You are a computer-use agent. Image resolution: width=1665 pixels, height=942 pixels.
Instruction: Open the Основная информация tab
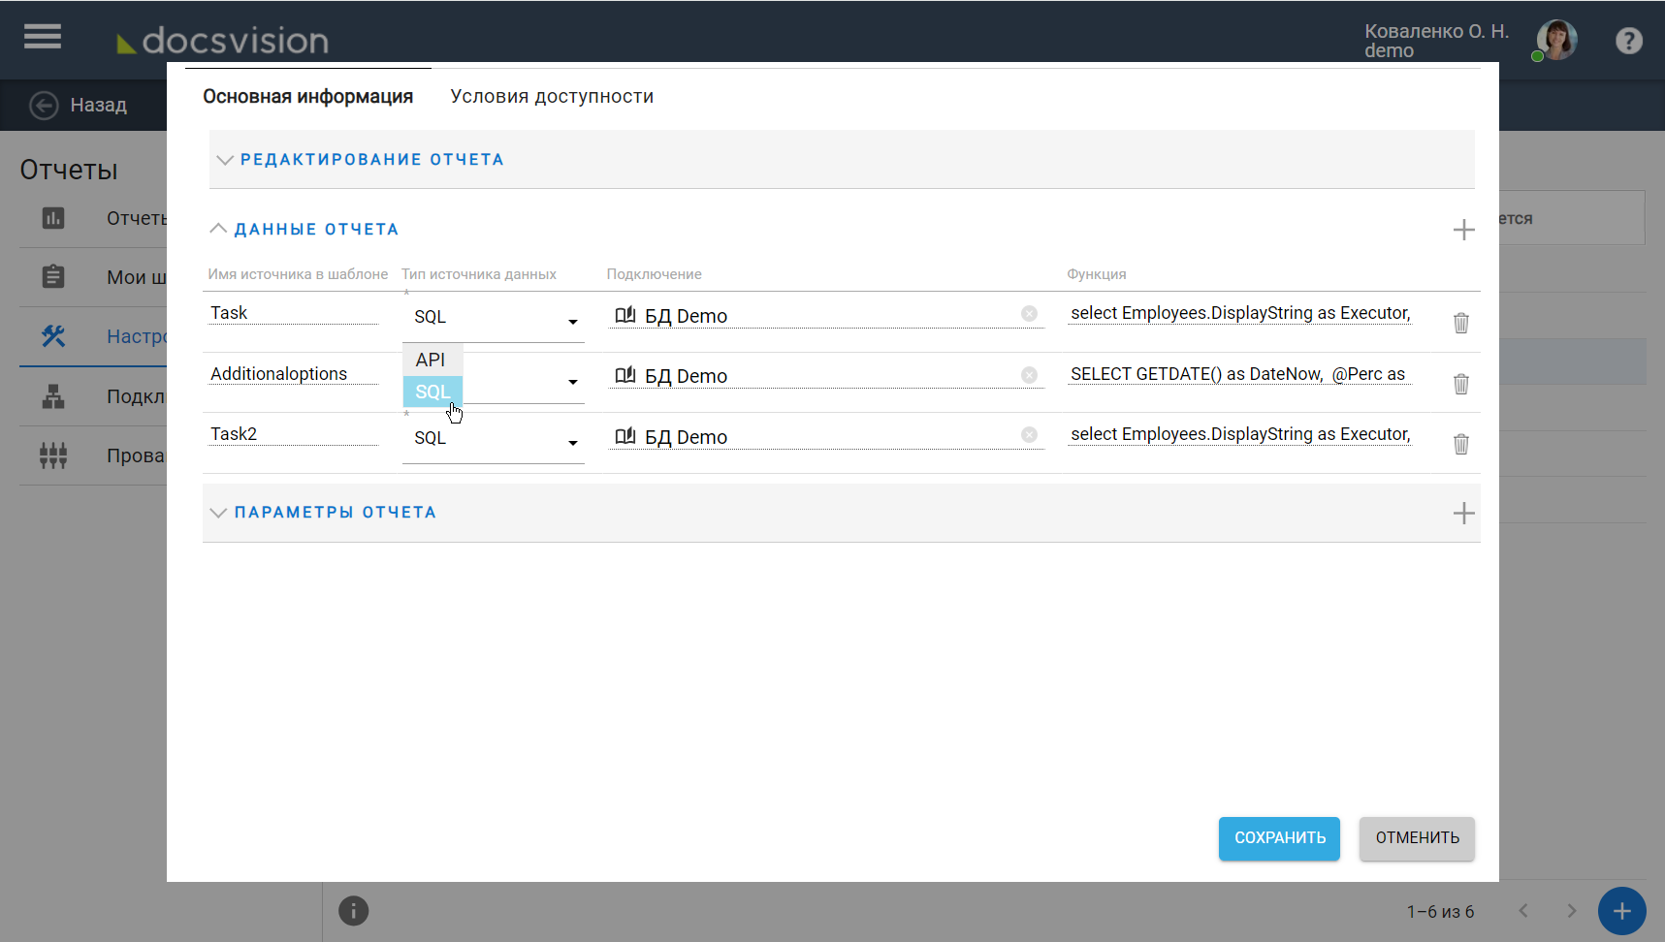(307, 97)
